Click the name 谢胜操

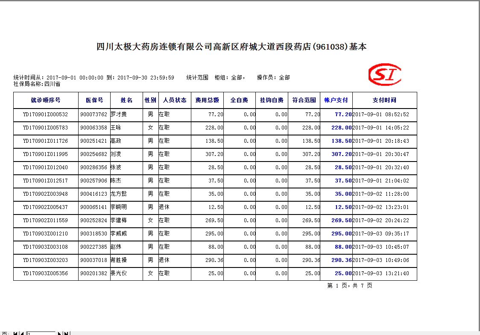point(119,260)
